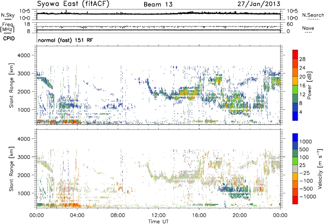Click the "Power [dB]" color bar title
Image resolution: width=324 pixels, height=224 pixels.
[x=309, y=85]
